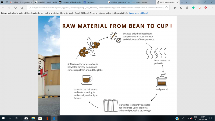Viewport: 215px width, 121px height.
Task: Click the roasting steam illustration
Action: pyautogui.click(x=156, y=53)
